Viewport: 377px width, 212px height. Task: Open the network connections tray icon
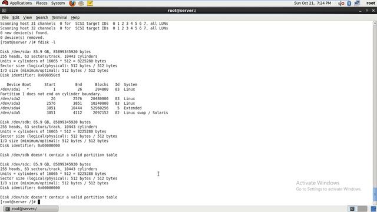click(357, 3)
